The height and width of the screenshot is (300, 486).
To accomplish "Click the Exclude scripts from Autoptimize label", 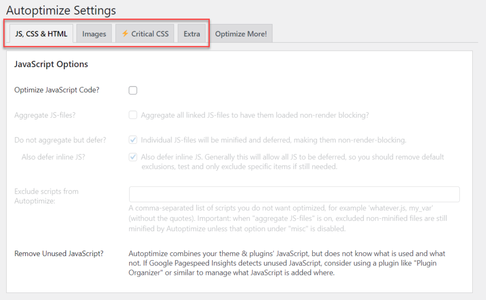I will (x=46, y=196).
